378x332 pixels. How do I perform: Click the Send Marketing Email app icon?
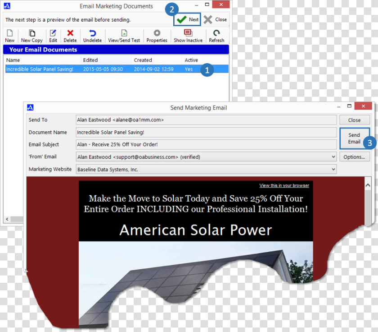tap(30, 107)
